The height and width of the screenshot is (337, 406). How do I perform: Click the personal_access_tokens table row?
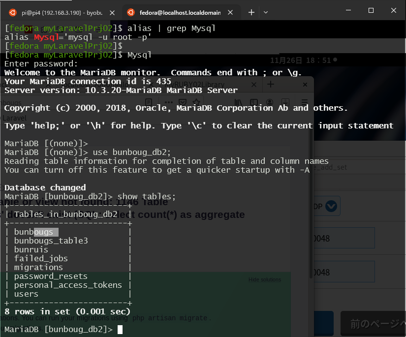[68, 285]
